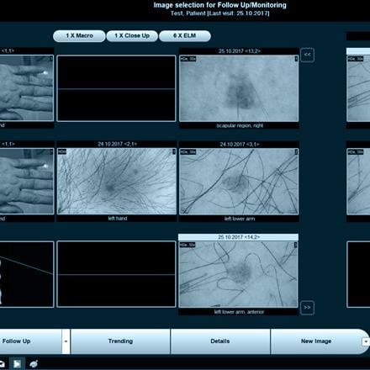Click the mail envelope icon in the taskbar
370x370 pixels.
pos(2,364)
